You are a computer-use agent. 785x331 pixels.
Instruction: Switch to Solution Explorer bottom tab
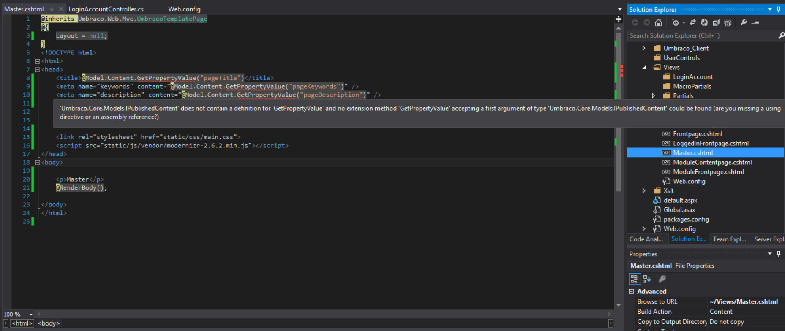[689, 239]
